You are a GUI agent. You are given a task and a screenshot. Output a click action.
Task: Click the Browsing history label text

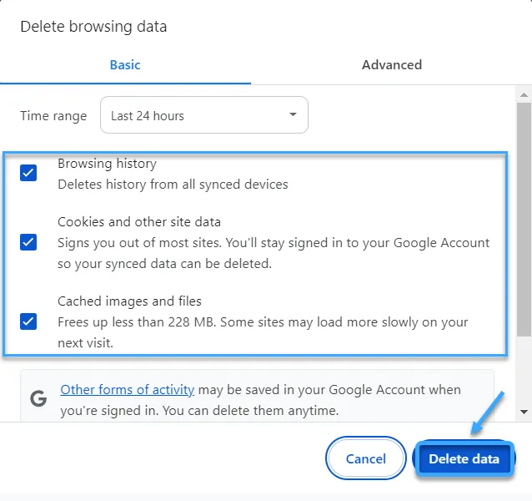tap(107, 164)
